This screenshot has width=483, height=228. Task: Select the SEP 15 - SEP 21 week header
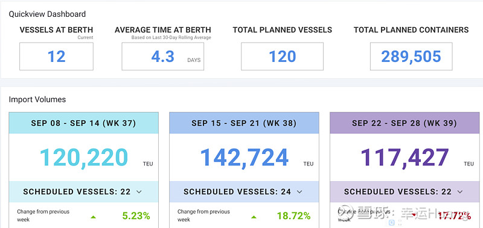[x=244, y=123]
